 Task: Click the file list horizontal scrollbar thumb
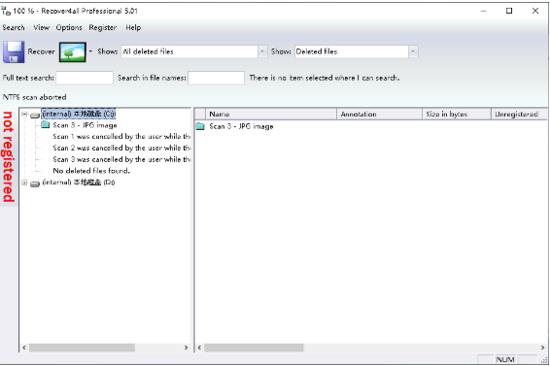254,348
